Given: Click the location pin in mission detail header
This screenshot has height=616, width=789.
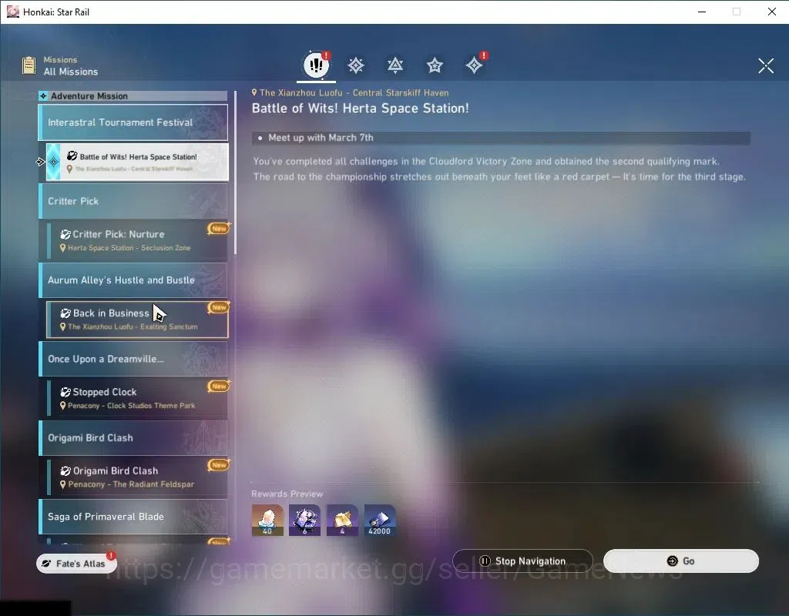Looking at the screenshot, I should click(254, 92).
